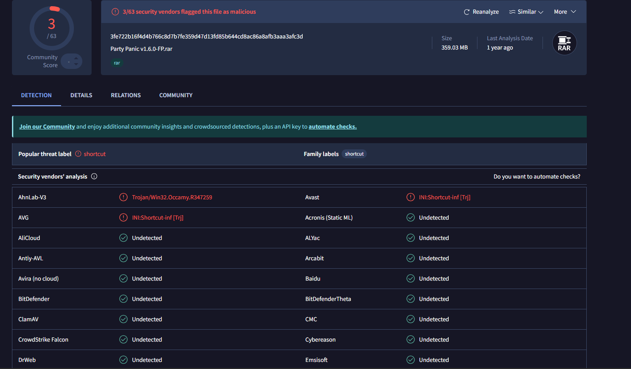Click the Emsisoft vendor name
Viewport: 631px width, 369px height.
pyautogui.click(x=316, y=360)
